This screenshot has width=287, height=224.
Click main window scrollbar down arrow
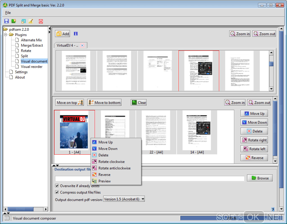tap(281, 209)
